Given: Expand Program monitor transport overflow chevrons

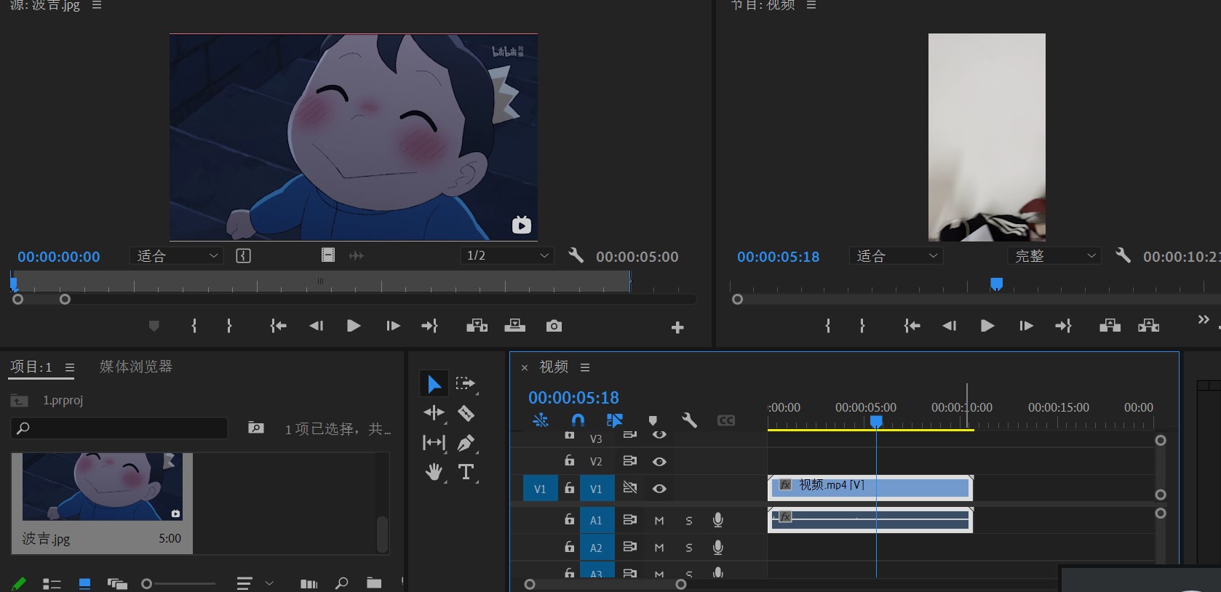Looking at the screenshot, I should (1204, 319).
